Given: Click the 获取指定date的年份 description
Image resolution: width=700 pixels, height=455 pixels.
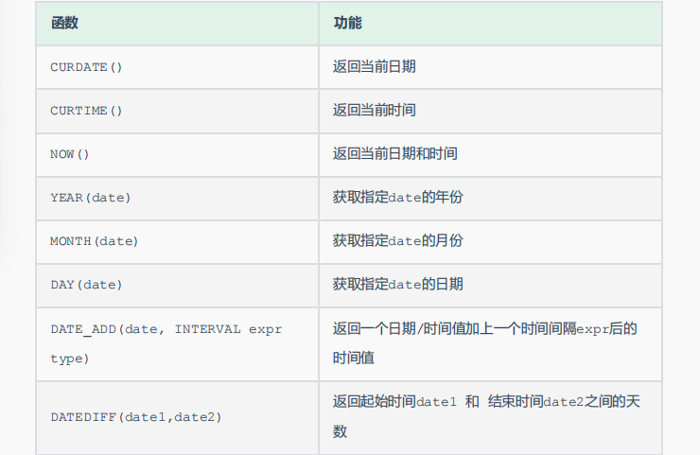Looking at the screenshot, I should (x=397, y=198).
